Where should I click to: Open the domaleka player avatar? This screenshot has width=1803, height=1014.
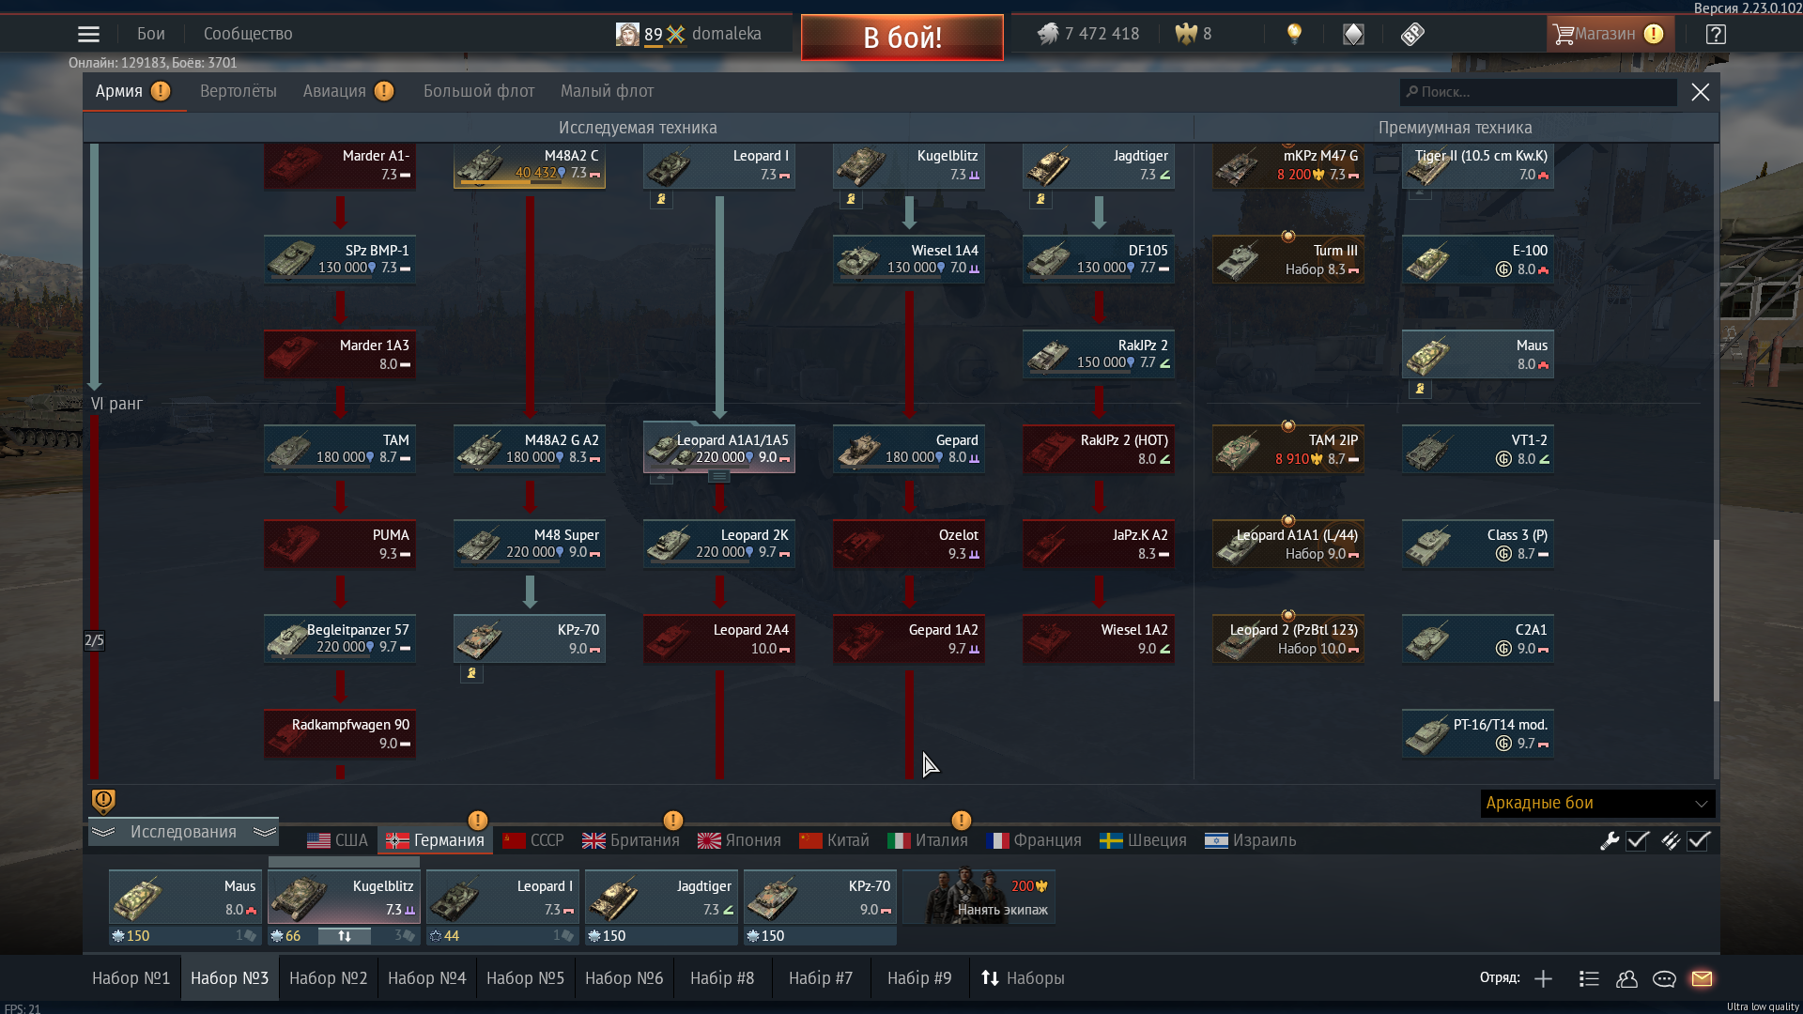coord(627,34)
